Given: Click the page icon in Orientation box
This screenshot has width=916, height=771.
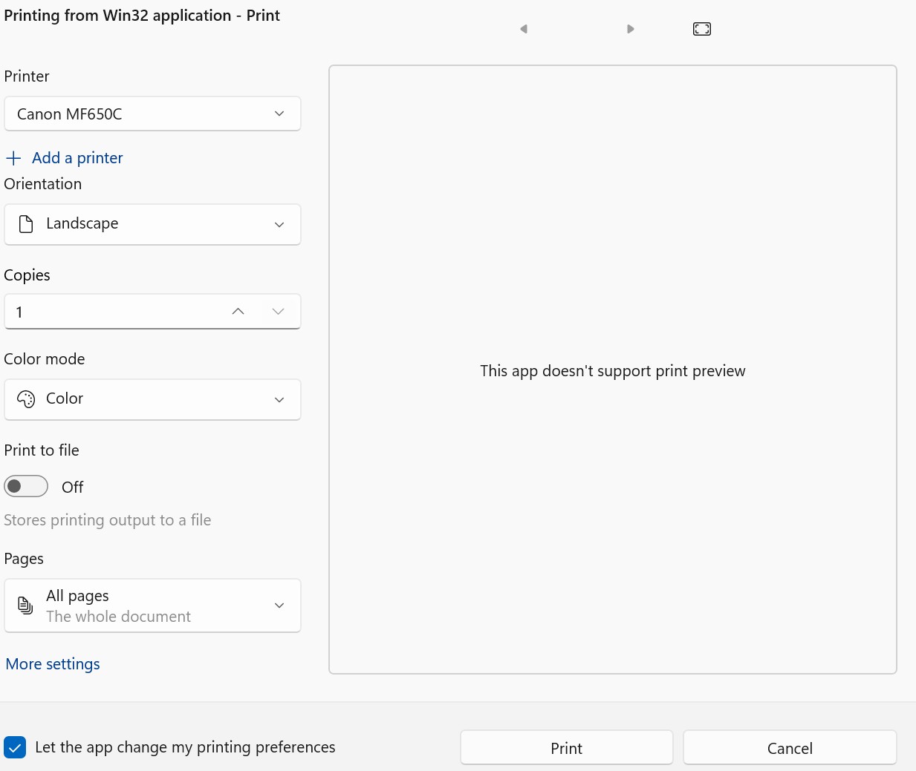Looking at the screenshot, I should pos(26,224).
